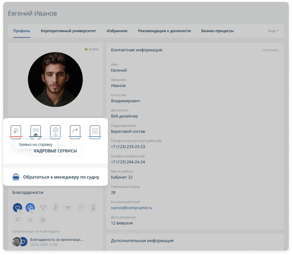Click the Благодарности section heading
The width and height of the screenshot is (292, 255).
coord(28,193)
